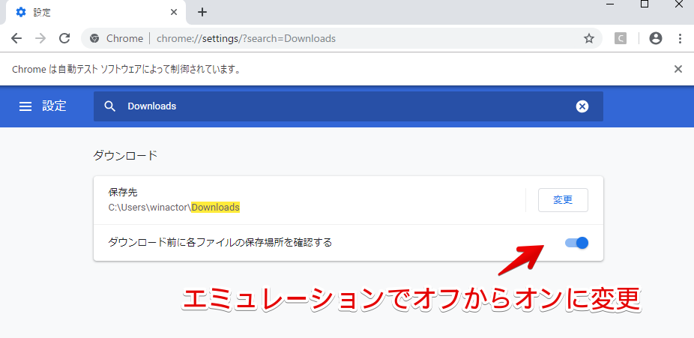This screenshot has height=338, width=694.
Task: Bookmark this page with the star
Action: [588, 38]
